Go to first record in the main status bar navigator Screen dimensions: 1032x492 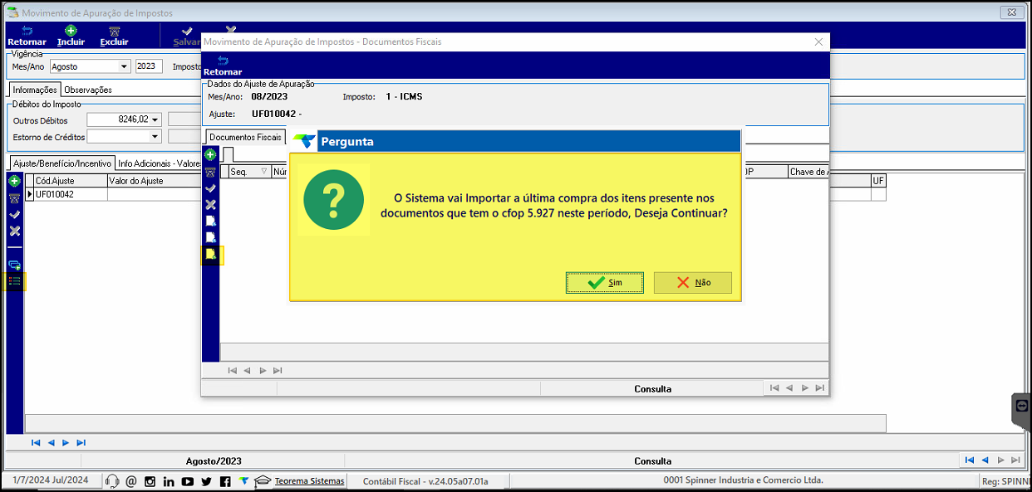click(x=970, y=460)
